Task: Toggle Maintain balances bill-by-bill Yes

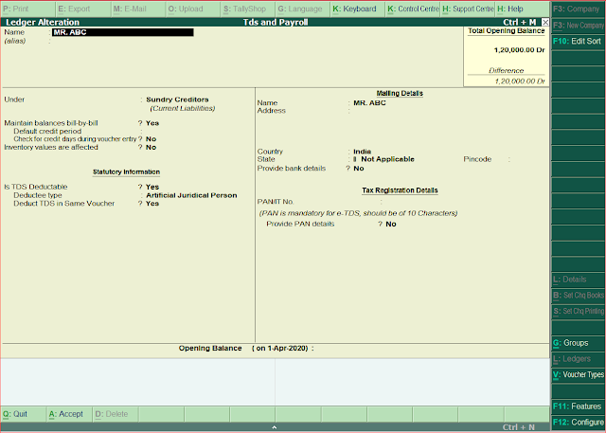Action: [x=152, y=123]
